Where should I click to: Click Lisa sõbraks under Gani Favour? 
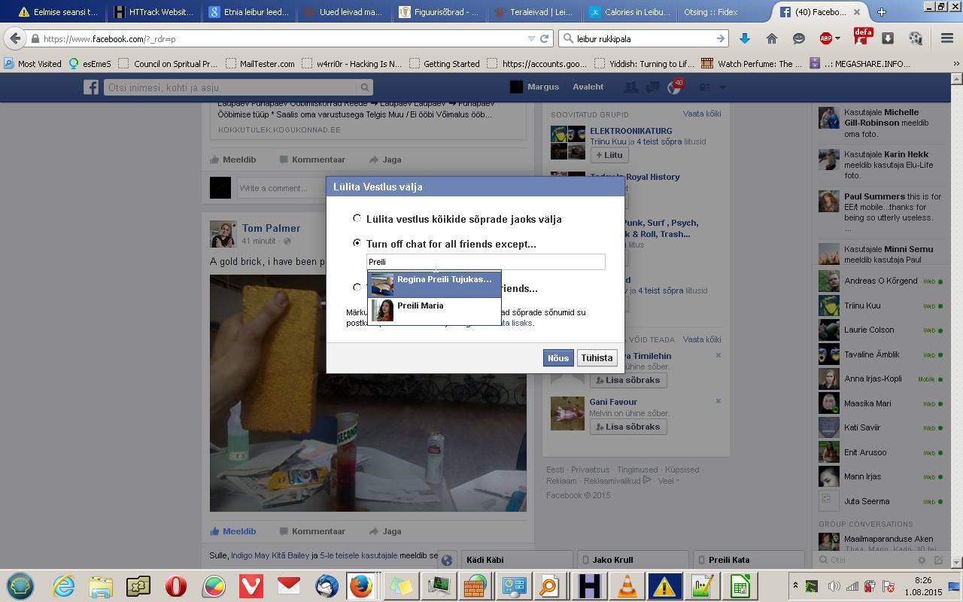coord(627,427)
